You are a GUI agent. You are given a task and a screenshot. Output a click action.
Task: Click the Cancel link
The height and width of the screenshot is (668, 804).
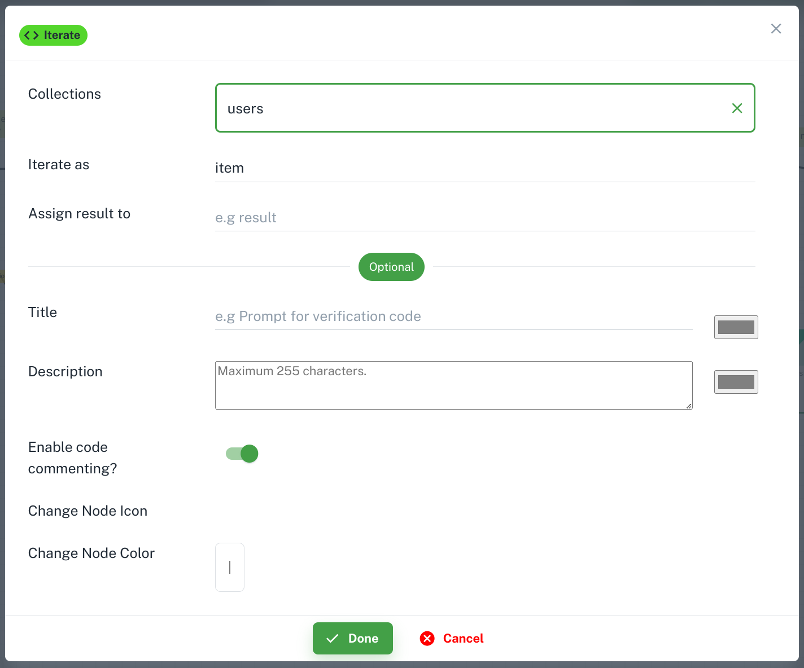[x=463, y=638]
